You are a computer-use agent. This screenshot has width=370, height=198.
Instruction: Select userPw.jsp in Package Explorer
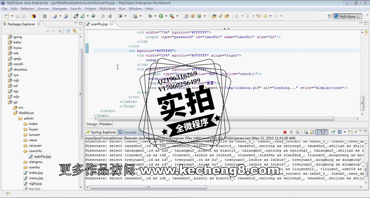click(x=40, y=156)
